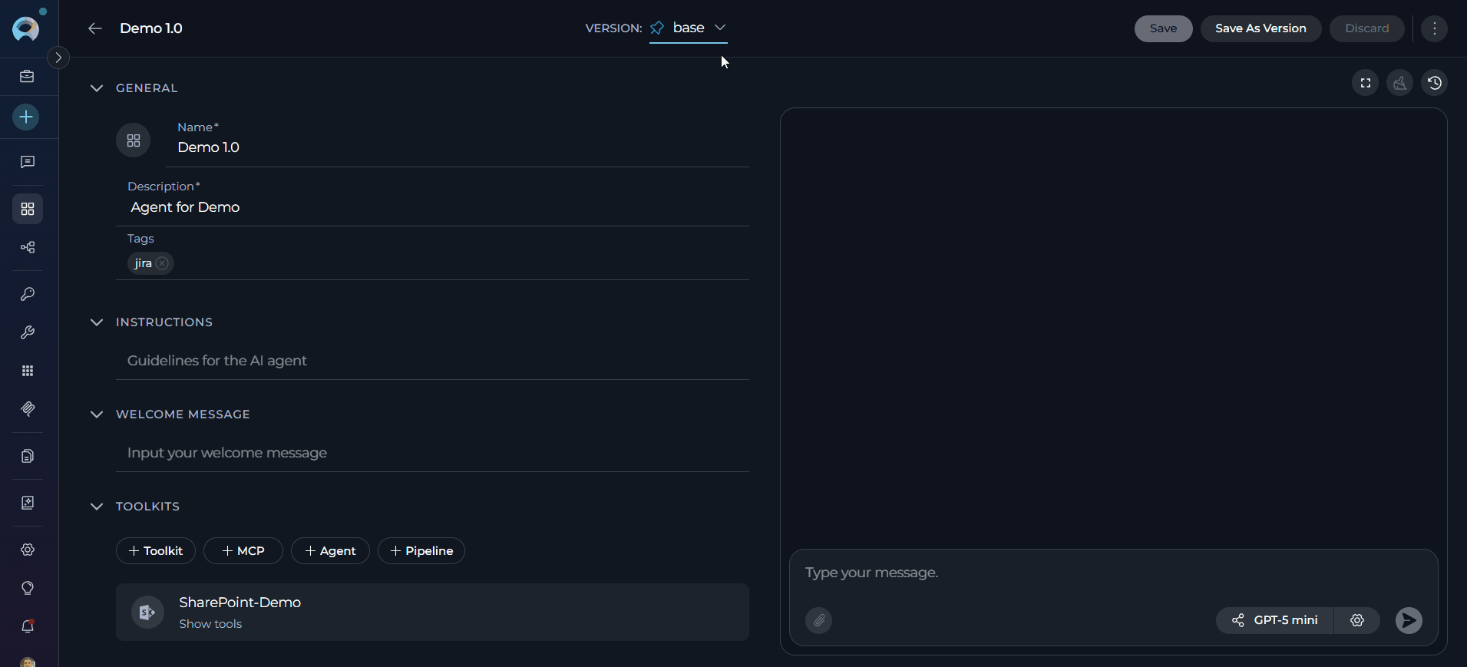Open the settings gear in sidebar

[28, 550]
